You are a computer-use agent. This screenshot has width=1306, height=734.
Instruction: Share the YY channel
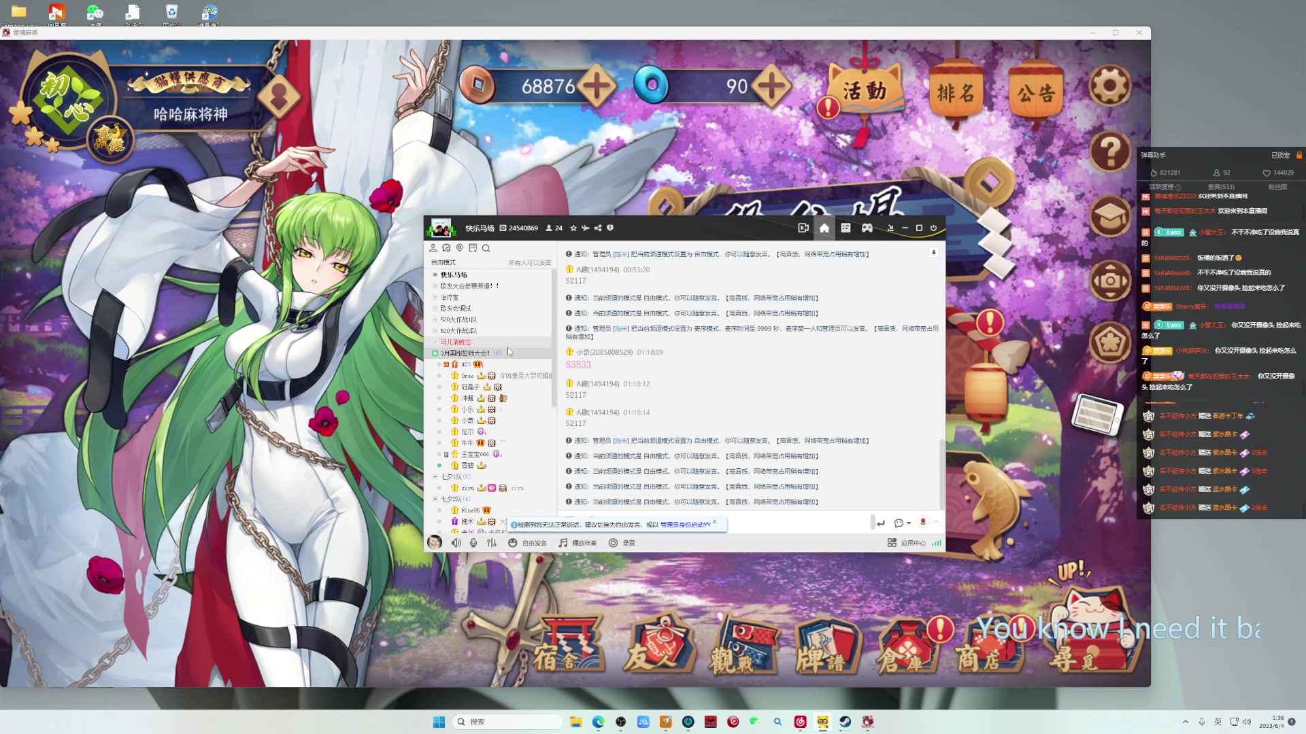[x=598, y=228]
